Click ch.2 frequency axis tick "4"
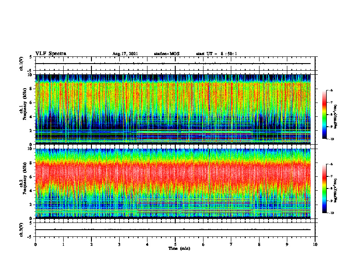 tap(31, 191)
